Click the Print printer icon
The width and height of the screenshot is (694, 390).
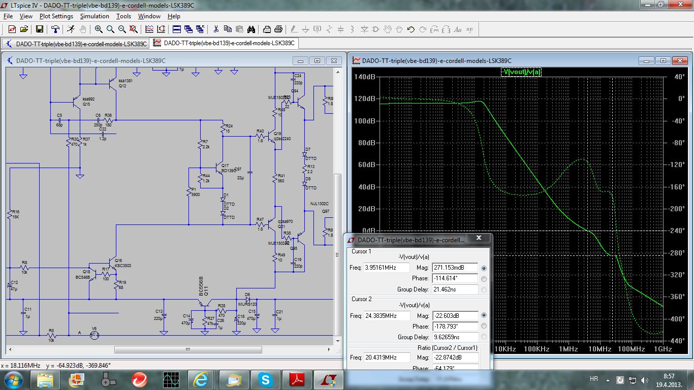pyautogui.click(x=278, y=29)
